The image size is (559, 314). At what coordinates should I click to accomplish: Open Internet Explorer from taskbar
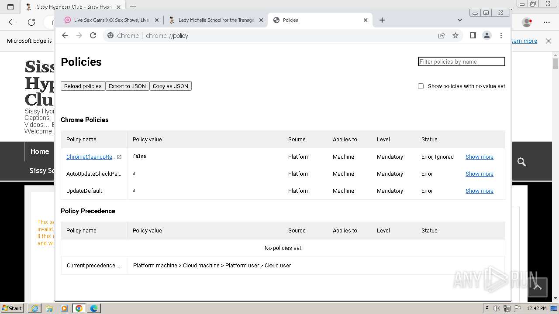35,308
